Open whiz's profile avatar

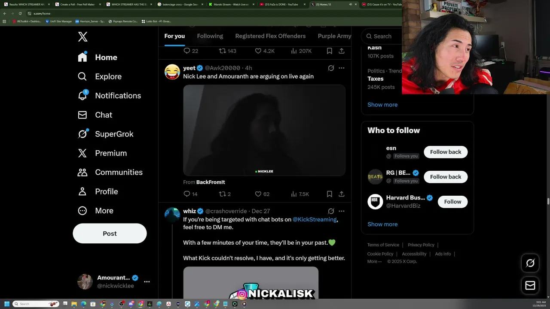[172, 215]
